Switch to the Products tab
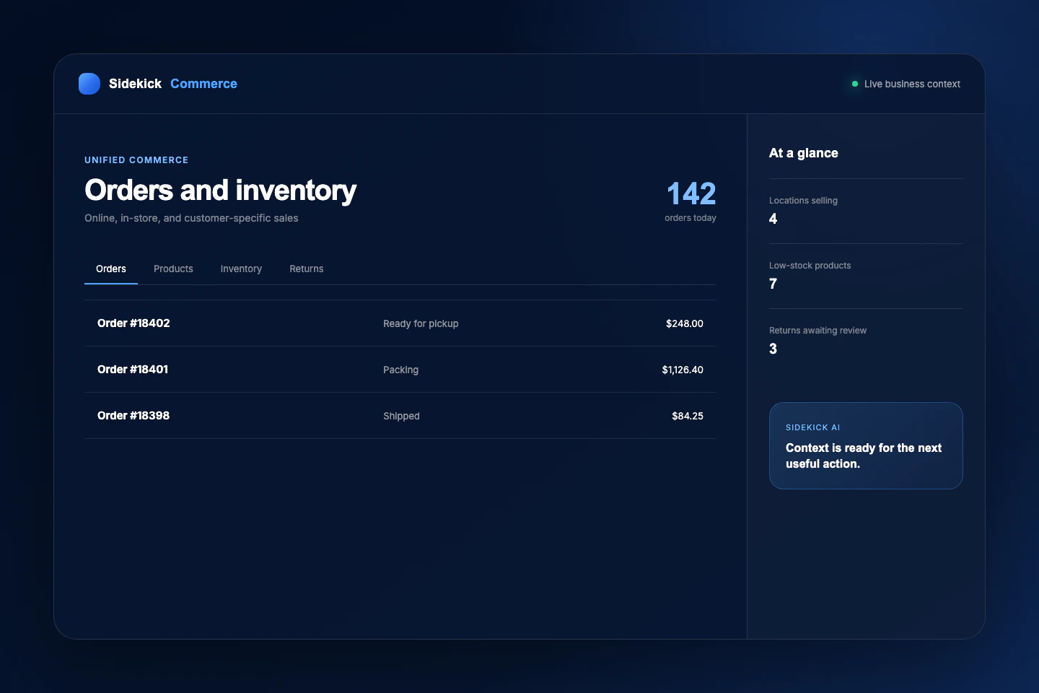 (x=173, y=269)
